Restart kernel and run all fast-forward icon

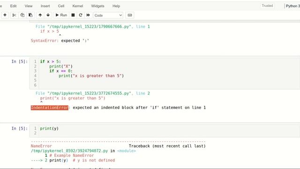tap(88, 15)
